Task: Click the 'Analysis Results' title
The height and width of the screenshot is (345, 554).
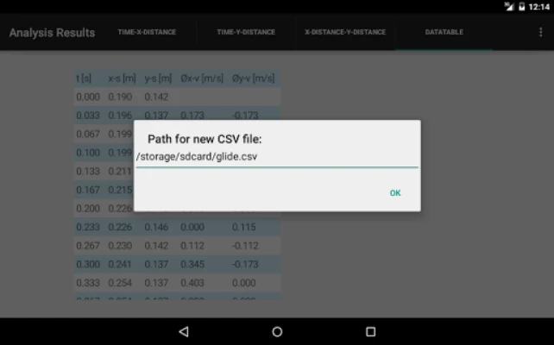Action: point(52,33)
